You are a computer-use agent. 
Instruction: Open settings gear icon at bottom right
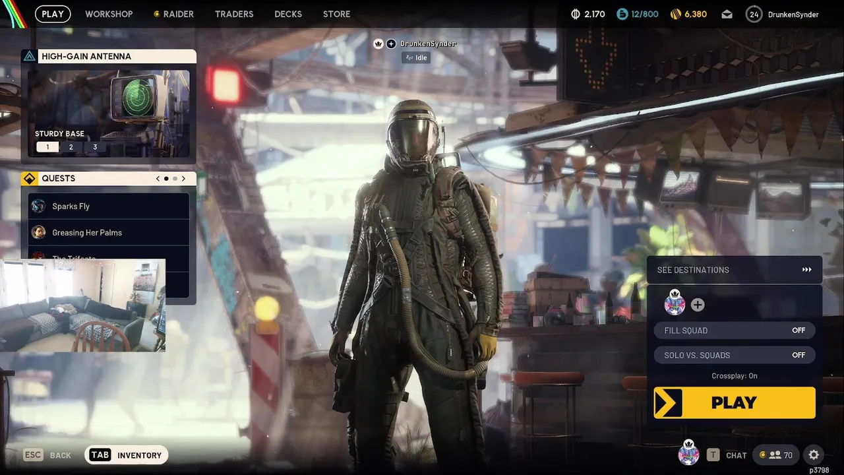(814, 455)
